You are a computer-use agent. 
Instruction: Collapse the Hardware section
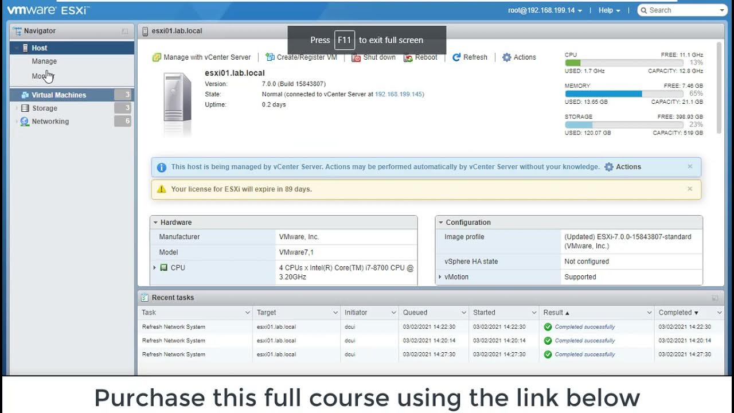[x=155, y=223]
